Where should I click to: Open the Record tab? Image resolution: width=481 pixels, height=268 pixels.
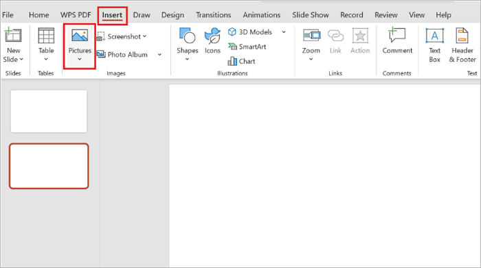pyautogui.click(x=352, y=14)
